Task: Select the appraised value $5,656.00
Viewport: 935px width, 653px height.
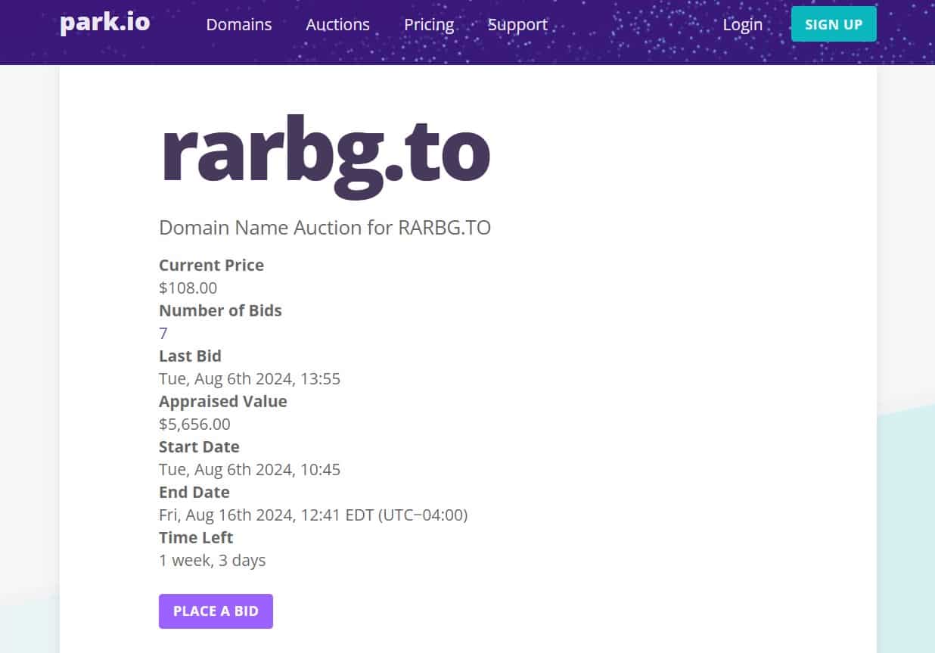Action: (194, 424)
